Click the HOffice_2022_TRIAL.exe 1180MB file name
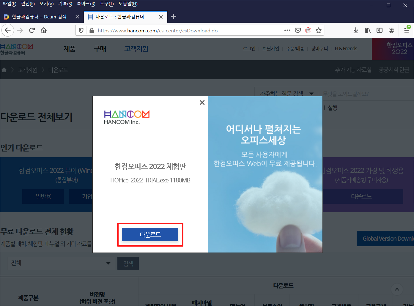Viewport: 414px width, 306px height. tap(150, 180)
